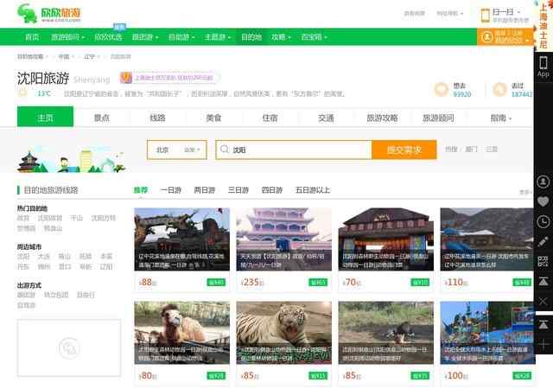Switch to the 交通 tab
Viewport: 553px width, 389px height.
coord(326,118)
